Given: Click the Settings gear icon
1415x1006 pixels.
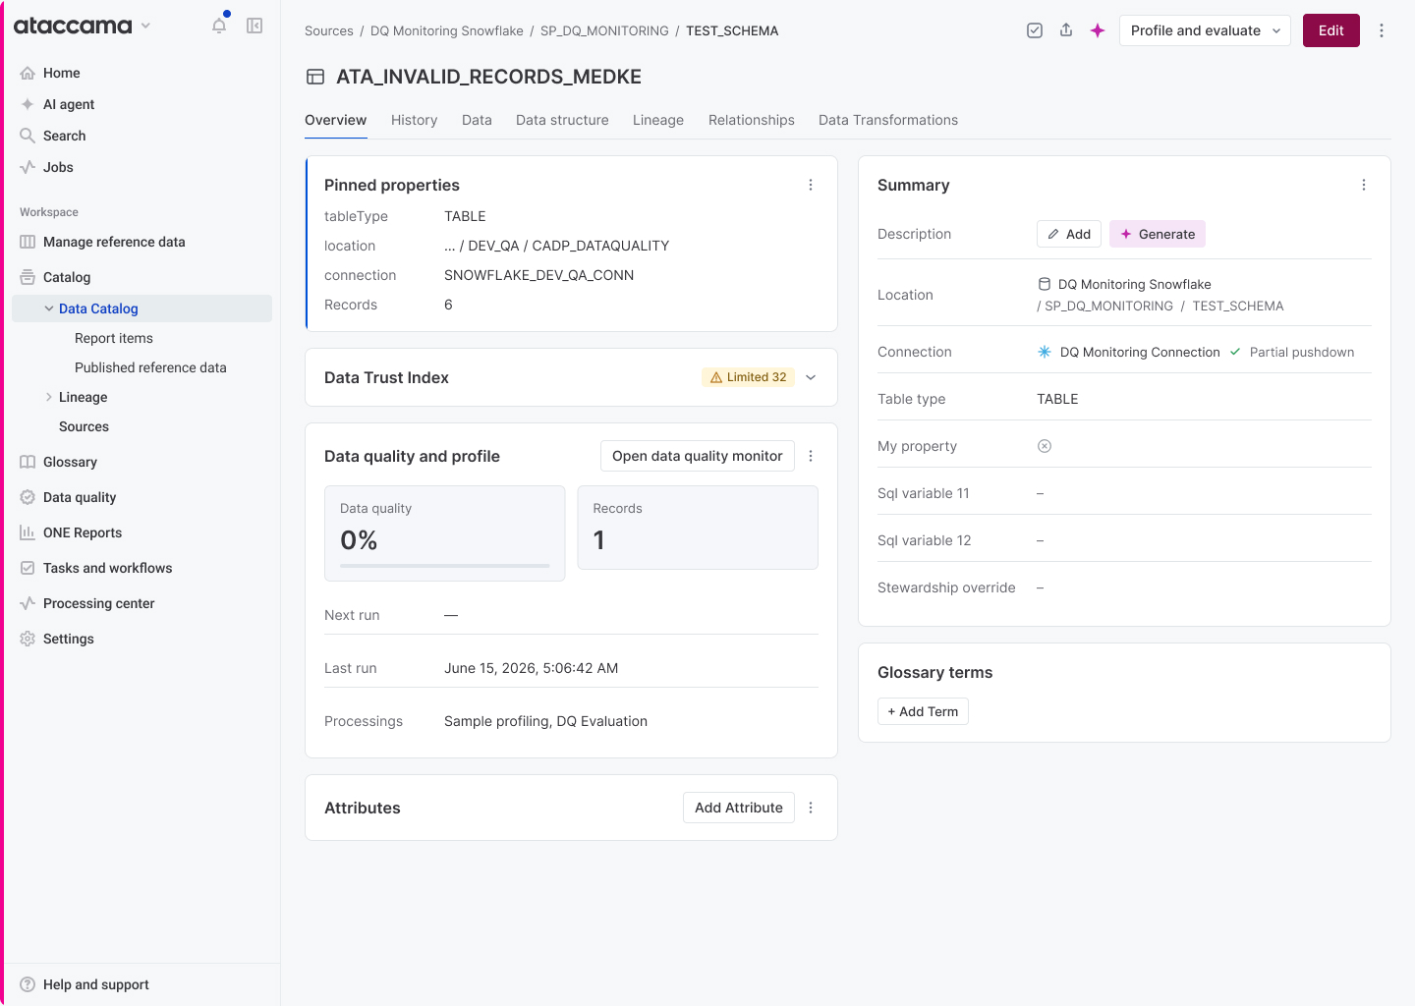Looking at the screenshot, I should click(x=28, y=639).
